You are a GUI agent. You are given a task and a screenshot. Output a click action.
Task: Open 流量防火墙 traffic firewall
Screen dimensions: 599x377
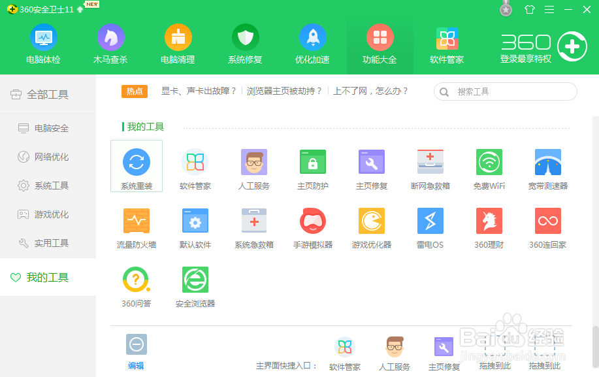coord(137,228)
